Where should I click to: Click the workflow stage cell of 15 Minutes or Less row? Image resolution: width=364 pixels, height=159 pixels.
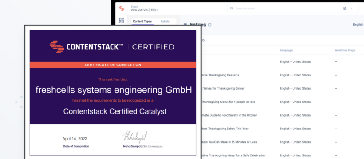pos(336,142)
